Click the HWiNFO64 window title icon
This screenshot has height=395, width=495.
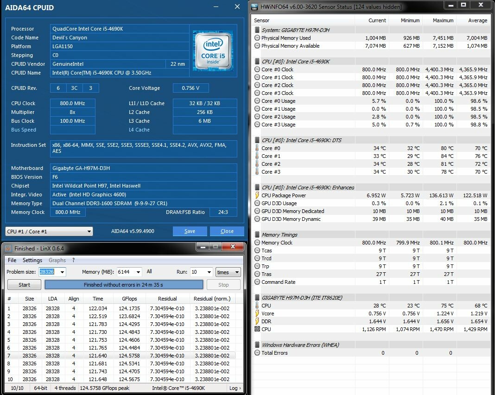click(254, 7)
